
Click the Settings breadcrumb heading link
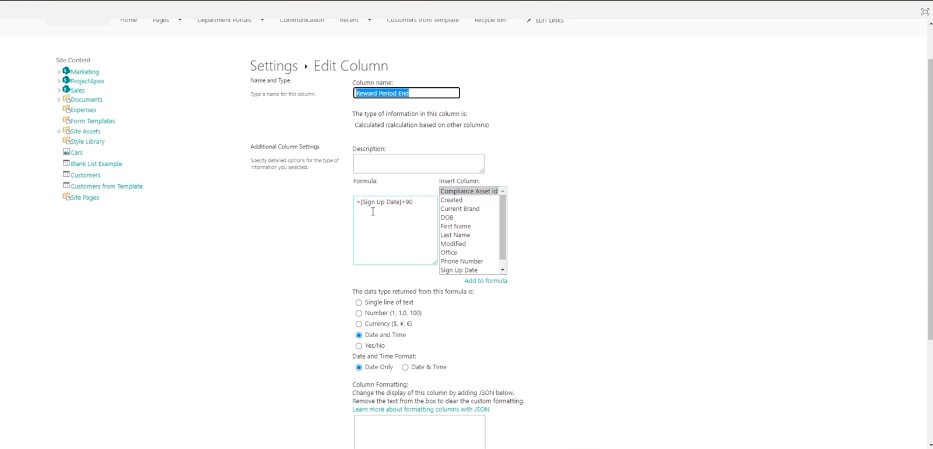(274, 66)
